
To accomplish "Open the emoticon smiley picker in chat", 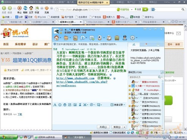I will (60, 105).
